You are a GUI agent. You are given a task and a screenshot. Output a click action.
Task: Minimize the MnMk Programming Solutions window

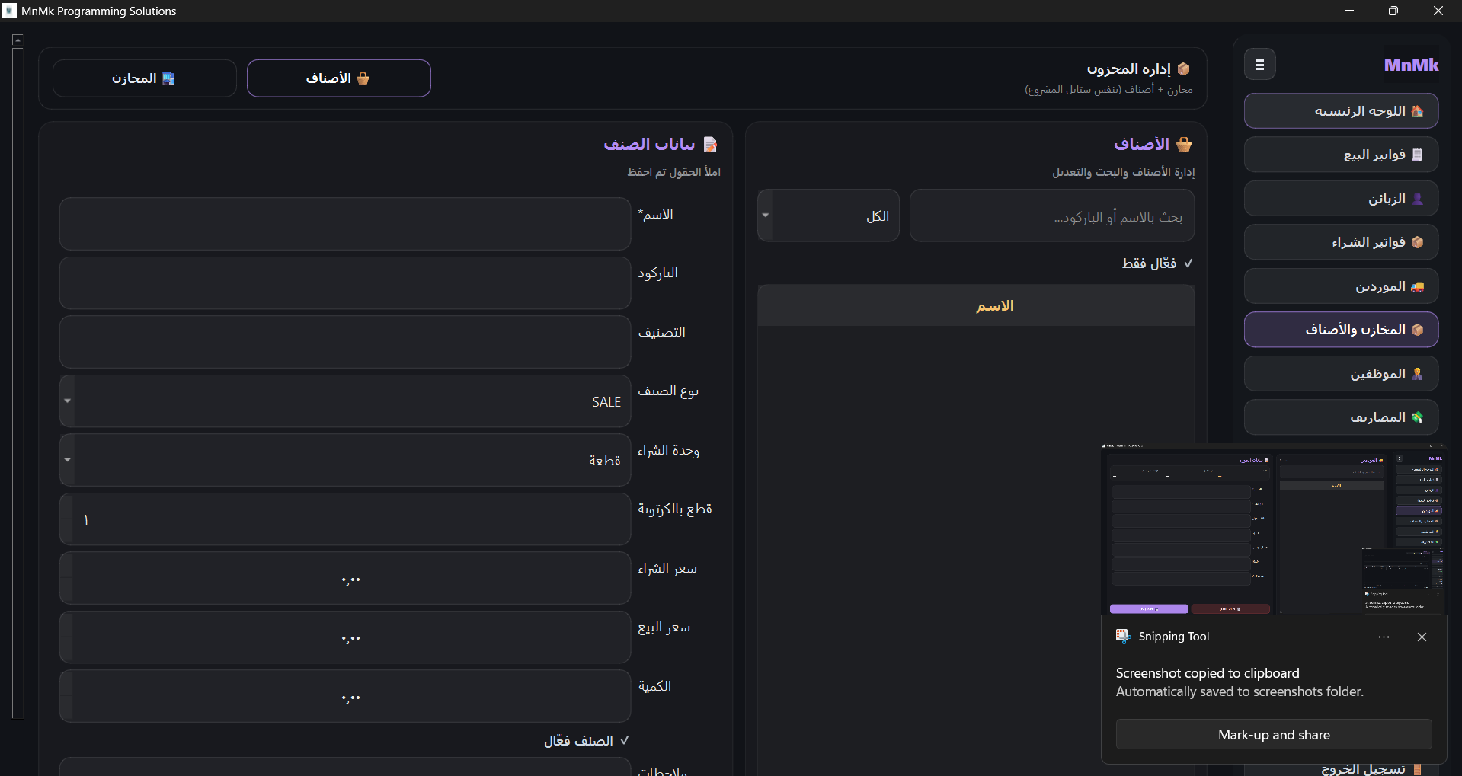(1349, 11)
